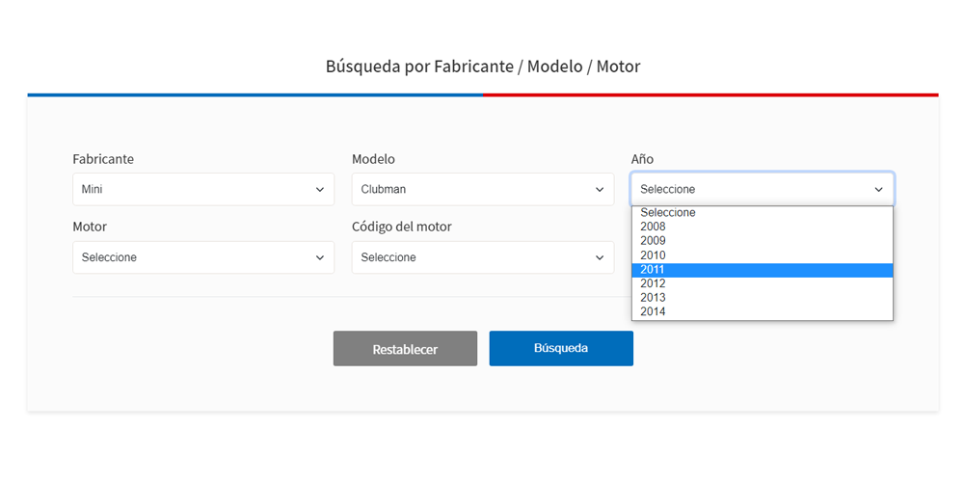Viewport: 964px width, 482px height.
Task: Select year 2014 from list
Action: click(763, 312)
